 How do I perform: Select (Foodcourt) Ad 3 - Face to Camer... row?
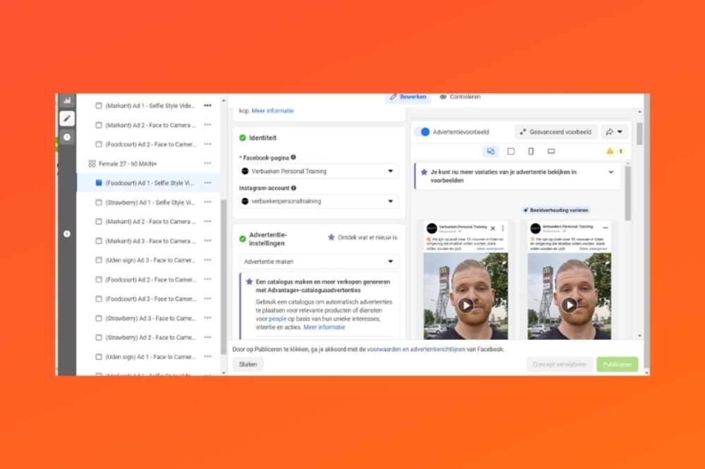[148, 299]
